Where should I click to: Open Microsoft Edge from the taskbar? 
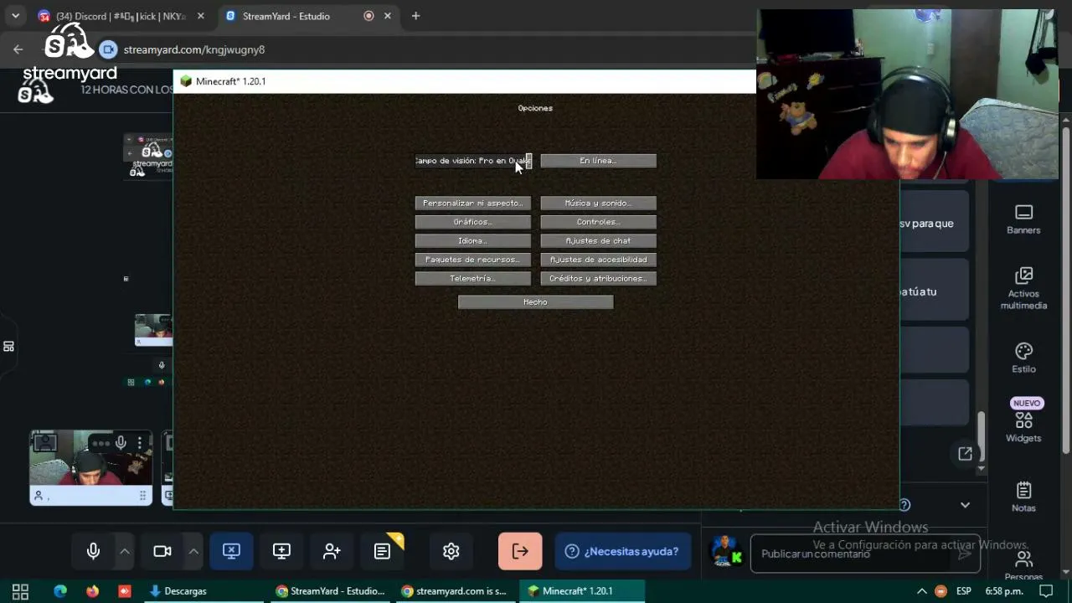tap(60, 591)
